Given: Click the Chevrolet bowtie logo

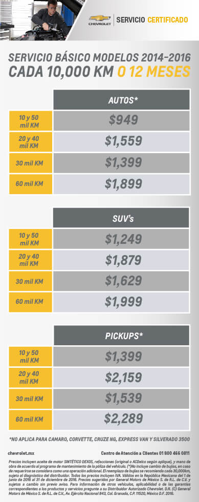Looking at the screenshot, I should (x=99, y=20).
